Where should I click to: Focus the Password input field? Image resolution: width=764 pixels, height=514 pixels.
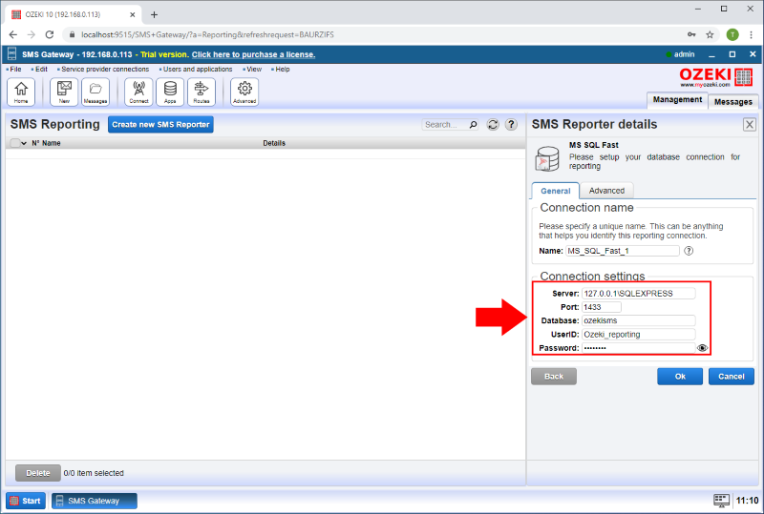[x=639, y=348]
